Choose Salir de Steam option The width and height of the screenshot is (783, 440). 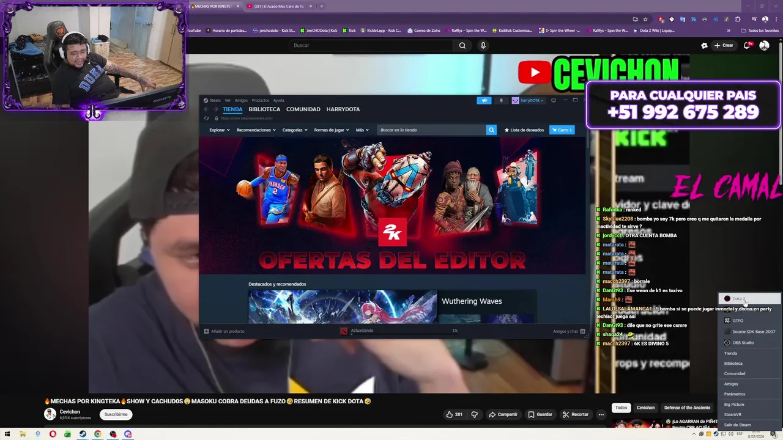[749, 425]
